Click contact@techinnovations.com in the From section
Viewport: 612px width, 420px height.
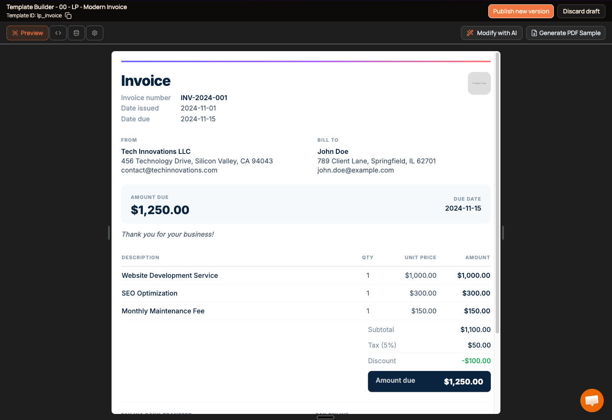tap(169, 170)
